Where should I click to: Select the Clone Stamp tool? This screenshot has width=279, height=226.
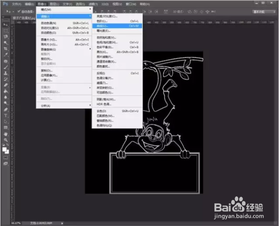[x=5, y=73]
